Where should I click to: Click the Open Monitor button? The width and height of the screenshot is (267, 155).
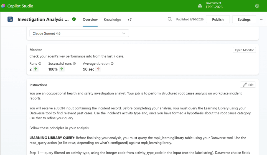click(244, 50)
